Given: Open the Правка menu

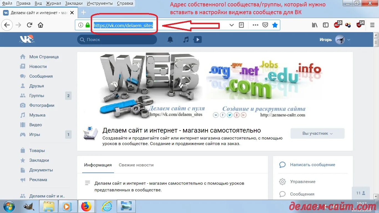Looking at the screenshot, I should [x=23, y=3].
